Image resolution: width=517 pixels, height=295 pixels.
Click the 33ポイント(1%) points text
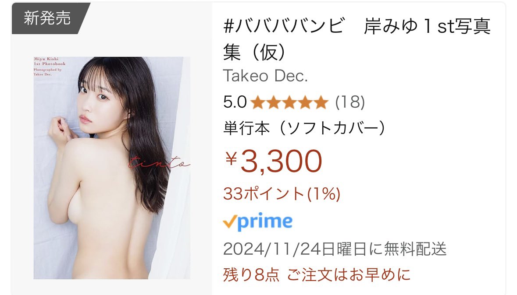[282, 193]
